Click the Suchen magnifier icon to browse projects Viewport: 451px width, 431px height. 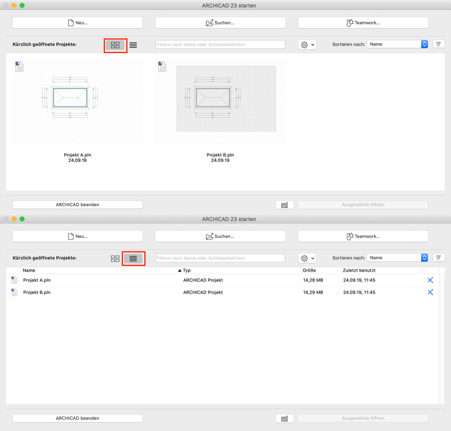point(209,22)
